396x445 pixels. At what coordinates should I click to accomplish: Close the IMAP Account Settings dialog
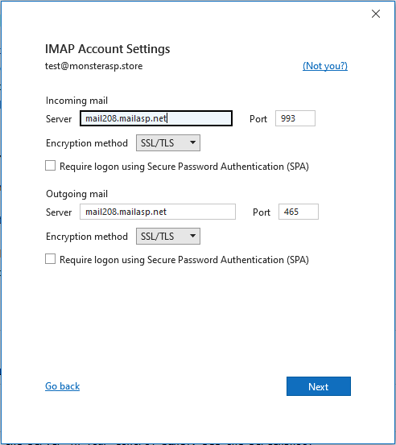tap(376, 14)
